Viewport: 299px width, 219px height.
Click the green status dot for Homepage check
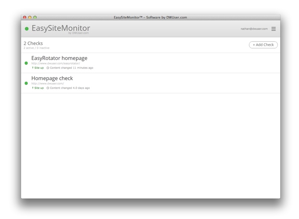[x=26, y=83]
